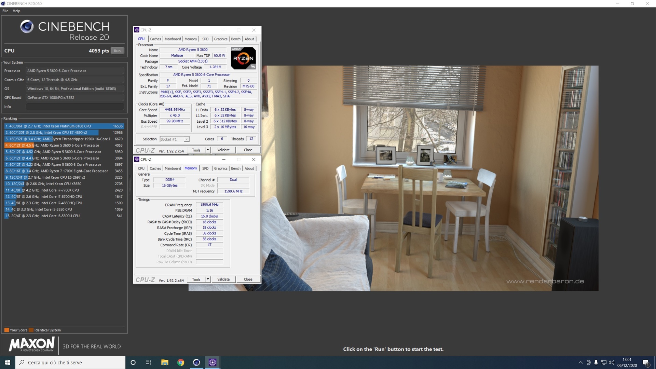Screen dimensions: 656x369
Task: Open the notification center icon
Action: click(x=646, y=363)
